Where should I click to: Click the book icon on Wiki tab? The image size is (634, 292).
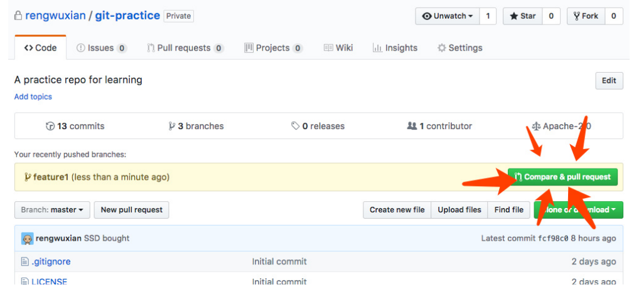pos(328,48)
